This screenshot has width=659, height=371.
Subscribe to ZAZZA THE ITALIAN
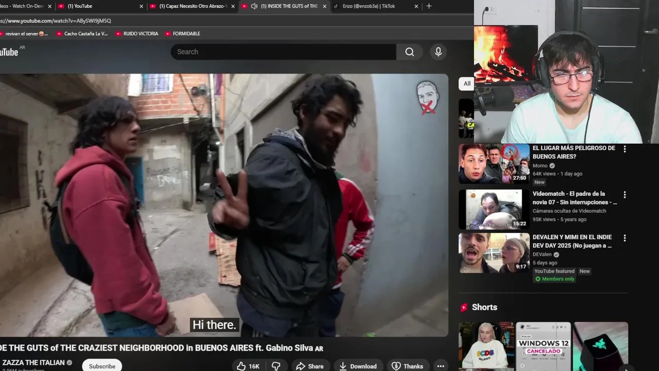coord(102,366)
